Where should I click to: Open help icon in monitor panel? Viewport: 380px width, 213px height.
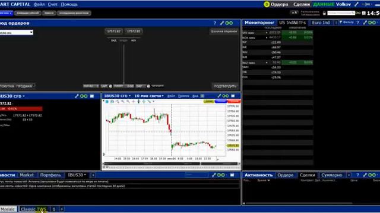coord(357,22)
